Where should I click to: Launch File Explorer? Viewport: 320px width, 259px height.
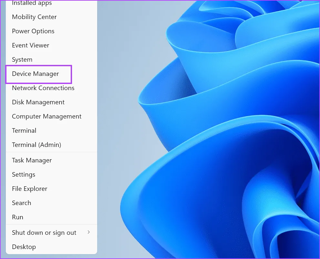(29, 189)
